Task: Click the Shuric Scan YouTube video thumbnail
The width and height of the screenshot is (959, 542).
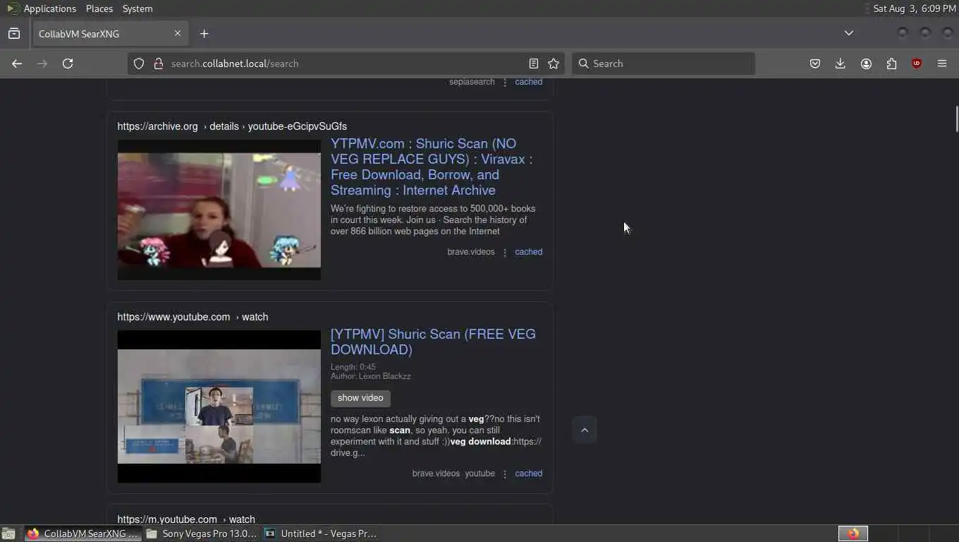Action: pos(219,406)
